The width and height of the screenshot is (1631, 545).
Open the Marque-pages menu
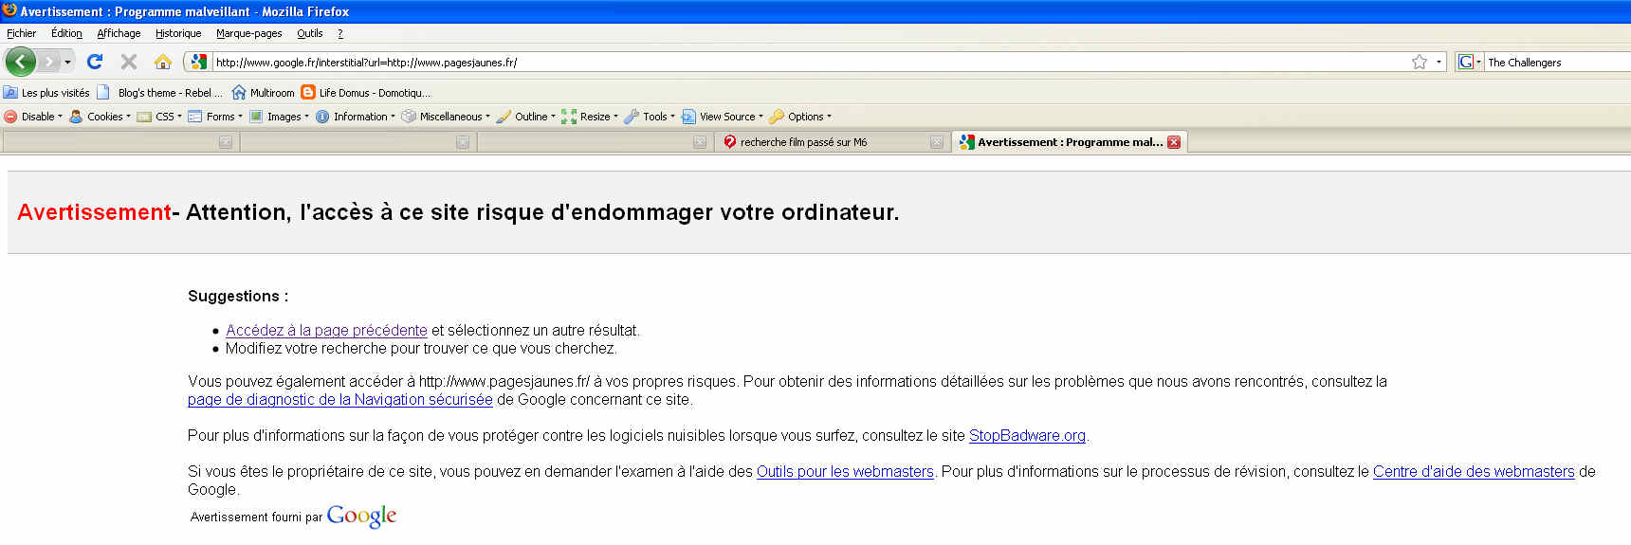click(249, 33)
